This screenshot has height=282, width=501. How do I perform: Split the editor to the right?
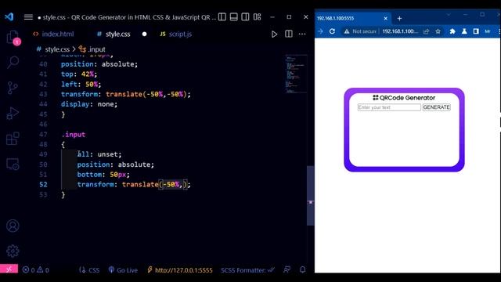pos(289,34)
